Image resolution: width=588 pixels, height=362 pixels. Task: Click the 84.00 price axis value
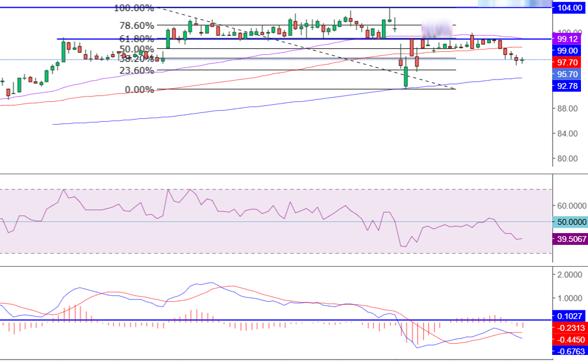coord(567,134)
